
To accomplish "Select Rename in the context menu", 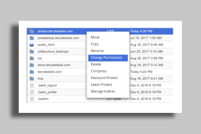I will [97, 51].
